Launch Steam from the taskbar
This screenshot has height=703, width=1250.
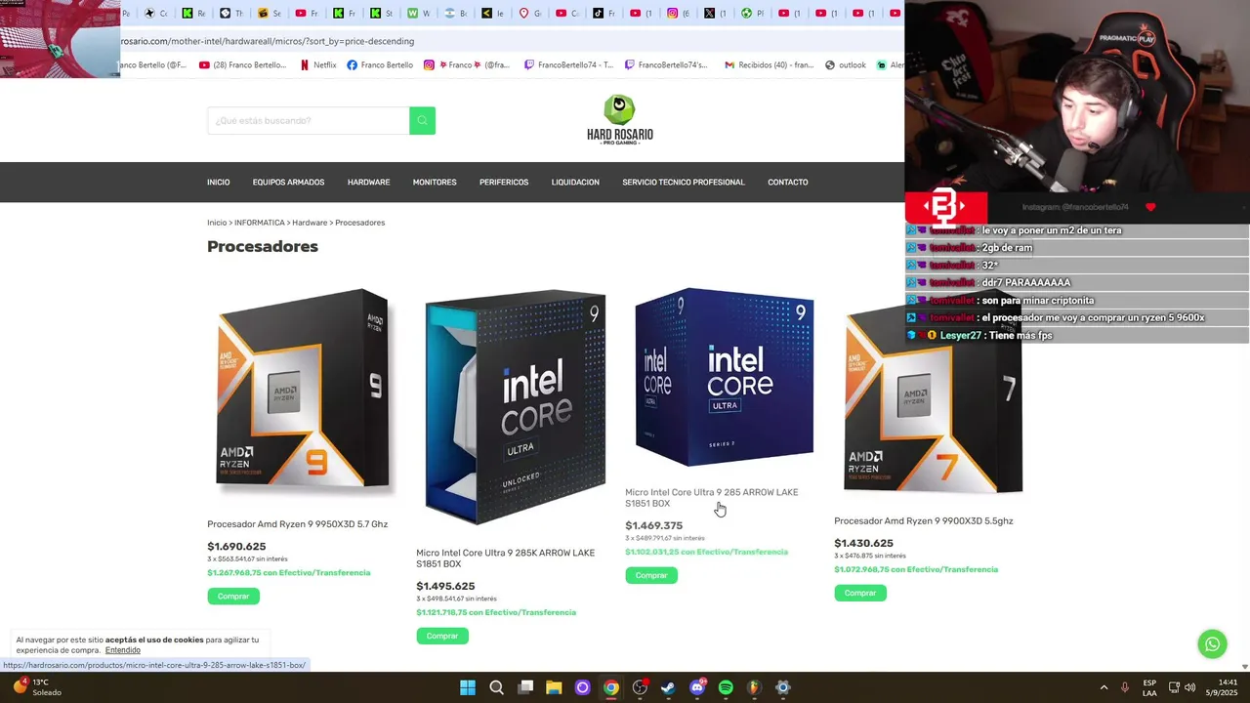coord(668,687)
